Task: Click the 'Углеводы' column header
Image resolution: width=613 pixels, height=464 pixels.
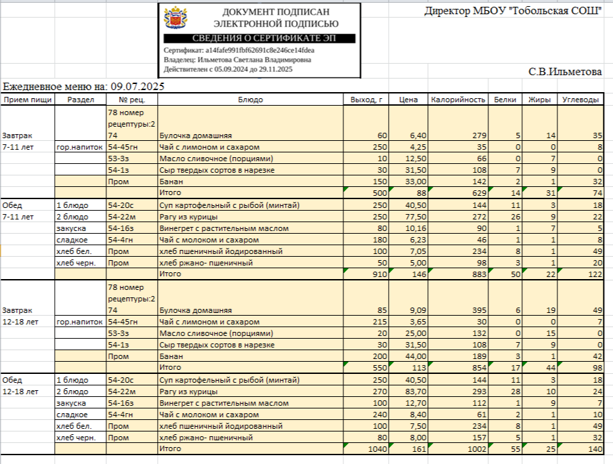Action: [580, 100]
